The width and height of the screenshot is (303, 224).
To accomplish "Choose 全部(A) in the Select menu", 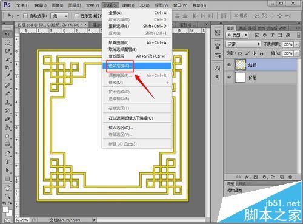I will tap(137, 13).
